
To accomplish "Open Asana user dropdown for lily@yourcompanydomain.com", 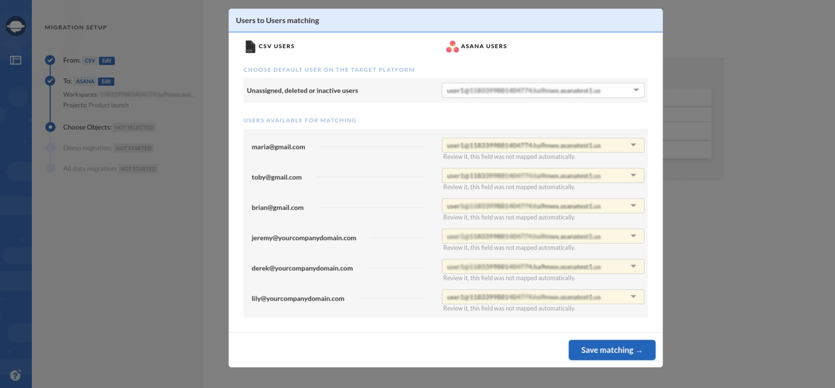I will 543,297.
